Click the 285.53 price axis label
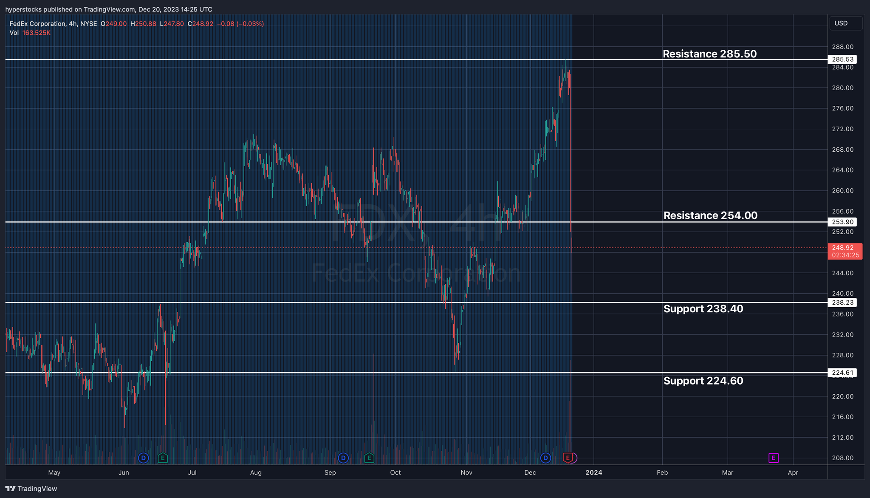Viewport: 870px width, 498px height. (842, 59)
